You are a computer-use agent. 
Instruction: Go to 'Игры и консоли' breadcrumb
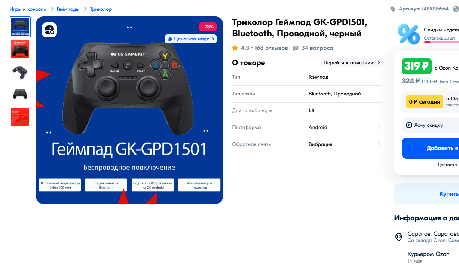tap(28, 9)
